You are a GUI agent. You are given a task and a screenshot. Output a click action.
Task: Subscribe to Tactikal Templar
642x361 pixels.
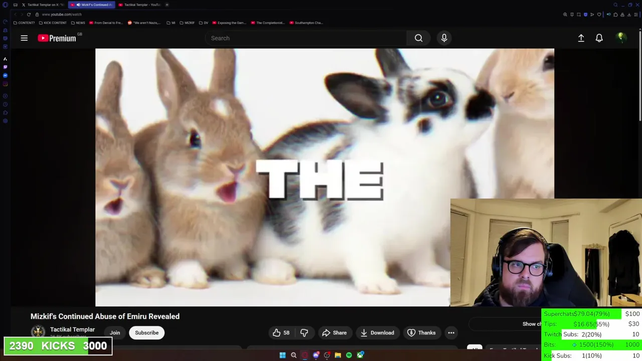coord(146,333)
